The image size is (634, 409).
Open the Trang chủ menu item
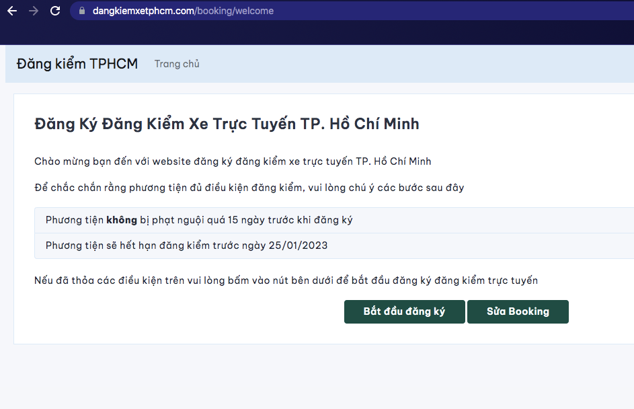click(x=177, y=64)
